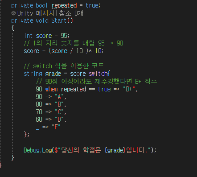Click the line '90 => "A",'

coord(51,97)
